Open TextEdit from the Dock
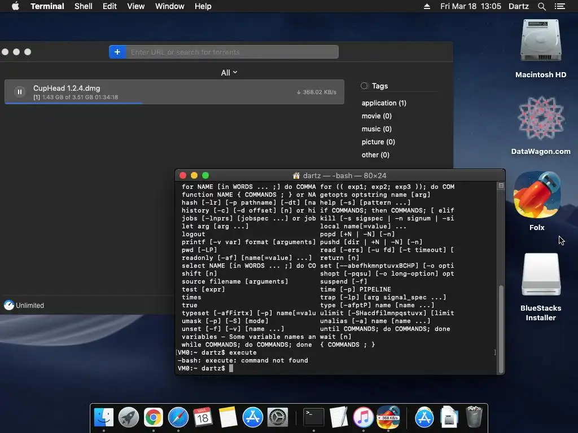The height and width of the screenshot is (433, 578). (x=339, y=417)
